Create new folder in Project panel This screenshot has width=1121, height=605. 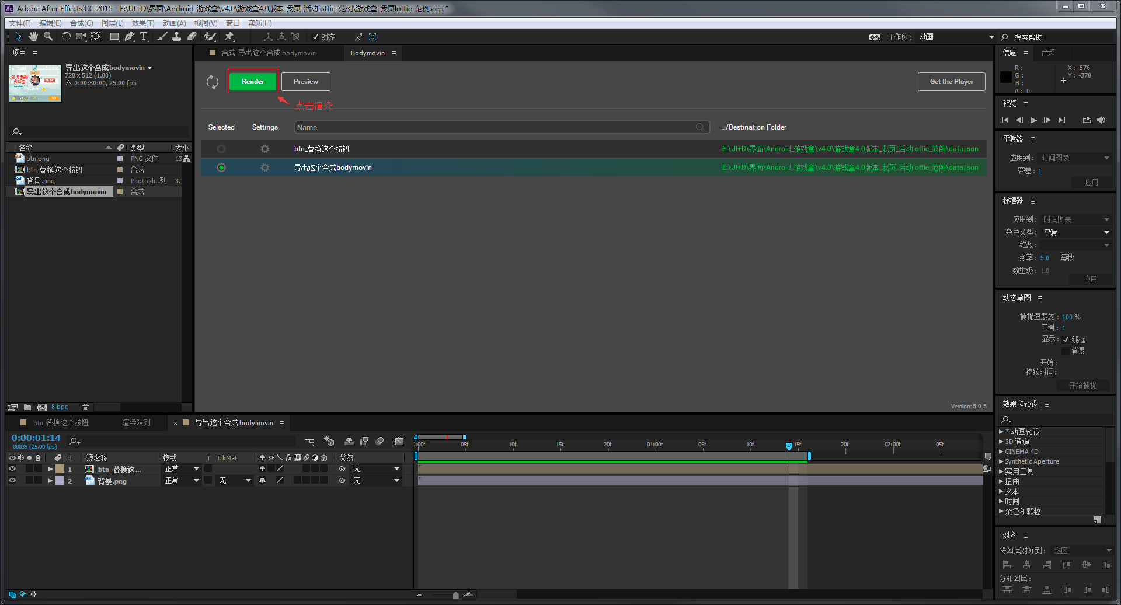pyautogui.click(x=27, y=407)
